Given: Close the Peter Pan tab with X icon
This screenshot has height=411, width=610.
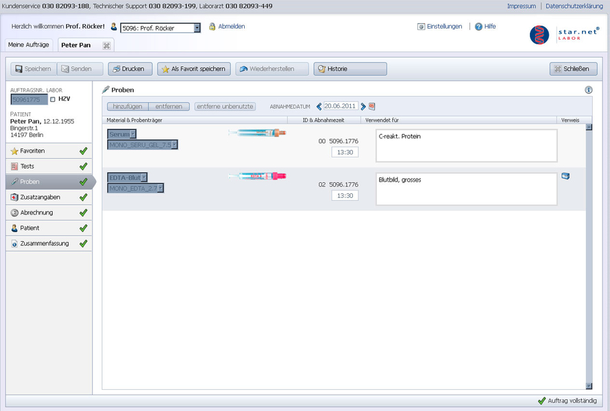Looking at the screenshot, I should click(106, 45).
